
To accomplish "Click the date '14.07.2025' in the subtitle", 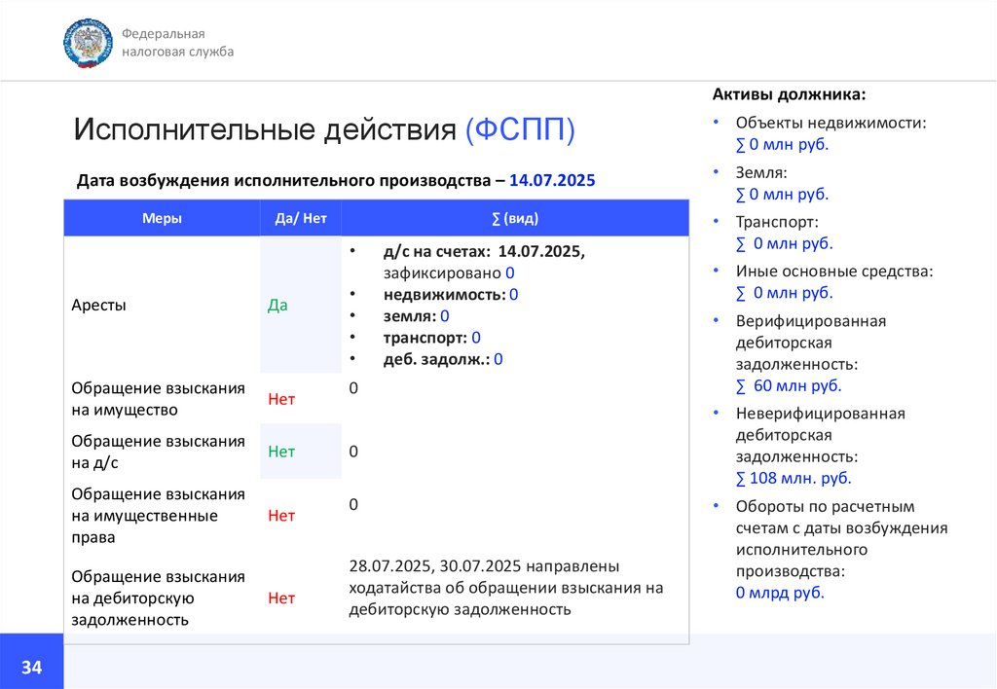I will (552, 180).
